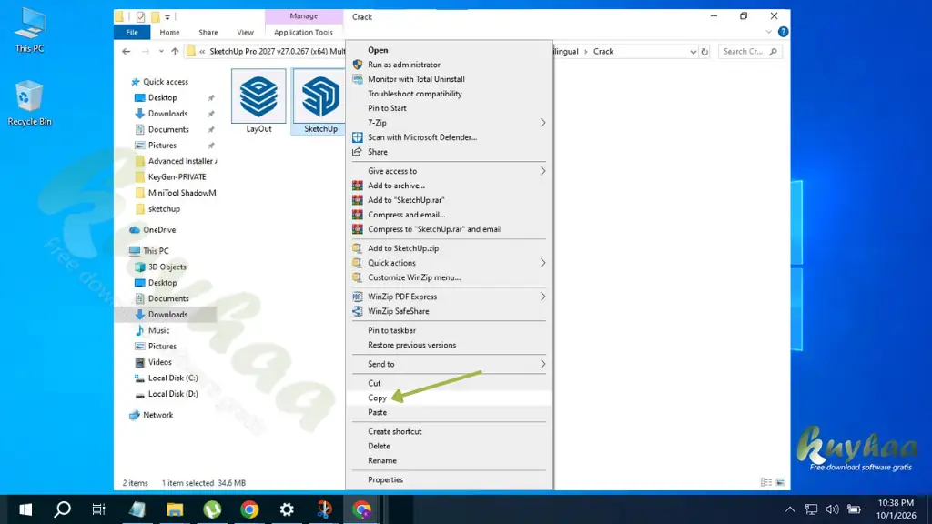Select Network in navigation pane

click(157, 415)
